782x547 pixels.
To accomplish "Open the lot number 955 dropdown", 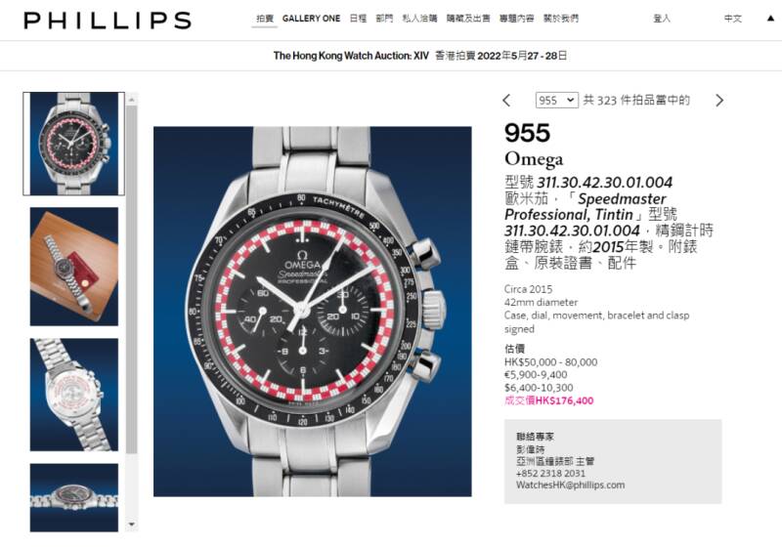I will pos(557,101).
